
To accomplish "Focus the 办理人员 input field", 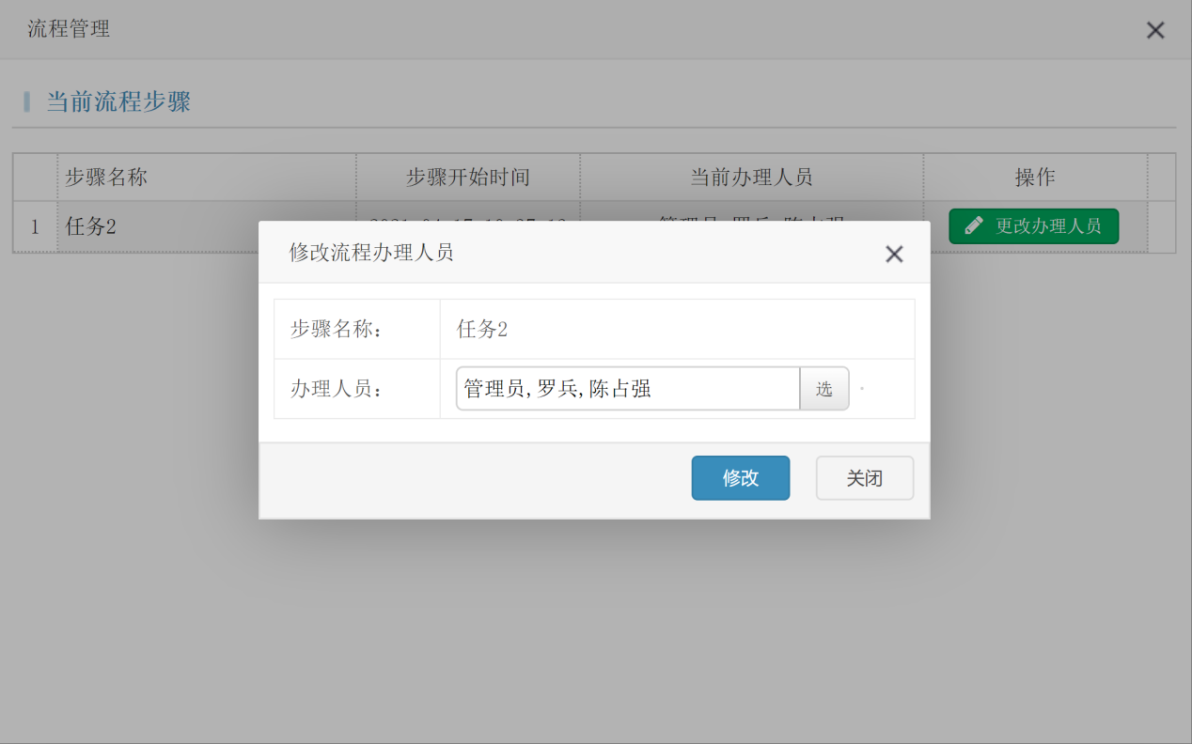I will point(628,389).
